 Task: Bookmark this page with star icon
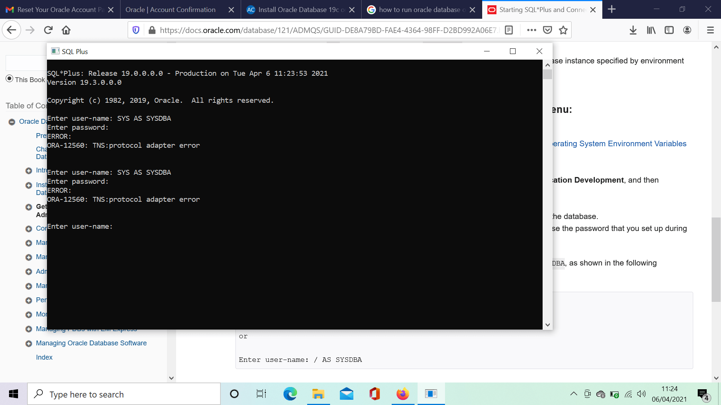click(x=563, y=30)
